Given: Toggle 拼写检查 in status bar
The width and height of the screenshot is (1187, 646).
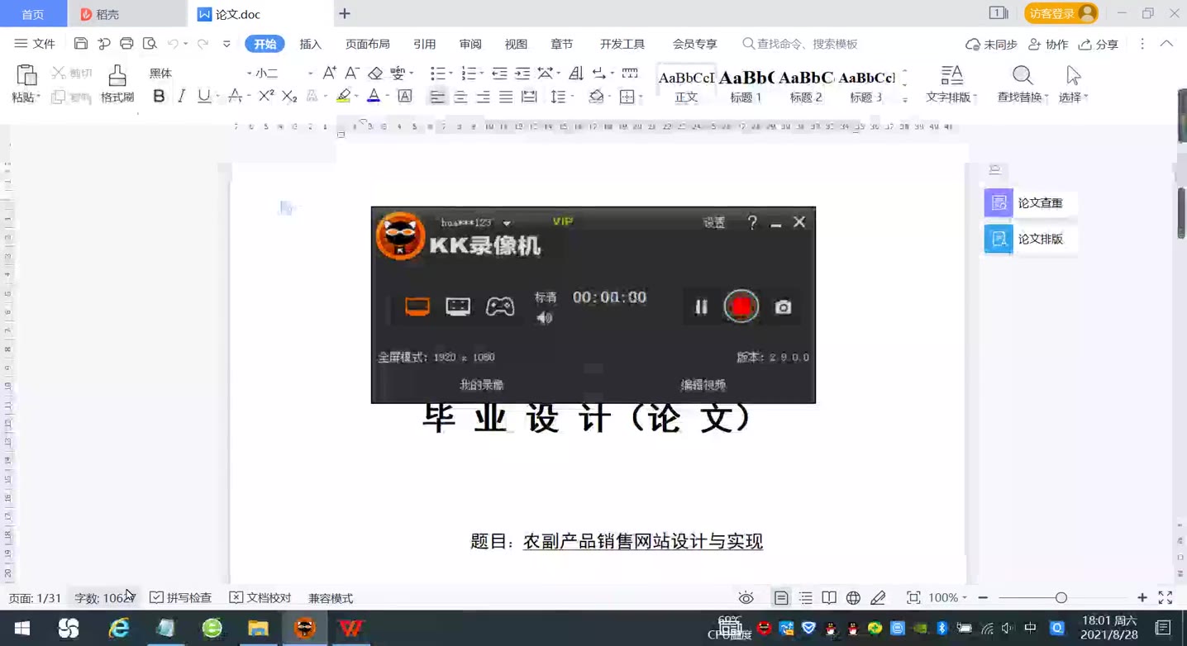Looking at the screenshot, I should pos(181,597).
